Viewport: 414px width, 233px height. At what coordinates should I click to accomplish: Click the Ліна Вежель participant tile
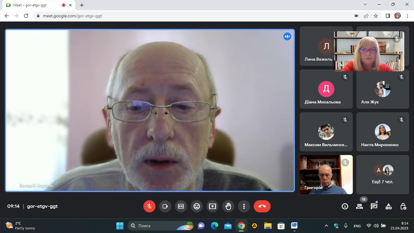(317, 46)
